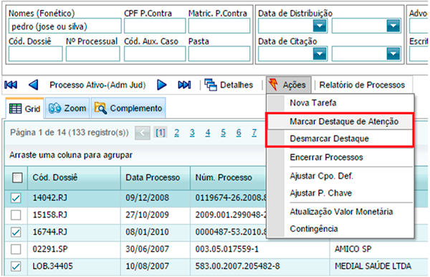This screenshot has width=430, height=277.
Task: Go to first record navigation arrow
Action: tap(11, 85)
